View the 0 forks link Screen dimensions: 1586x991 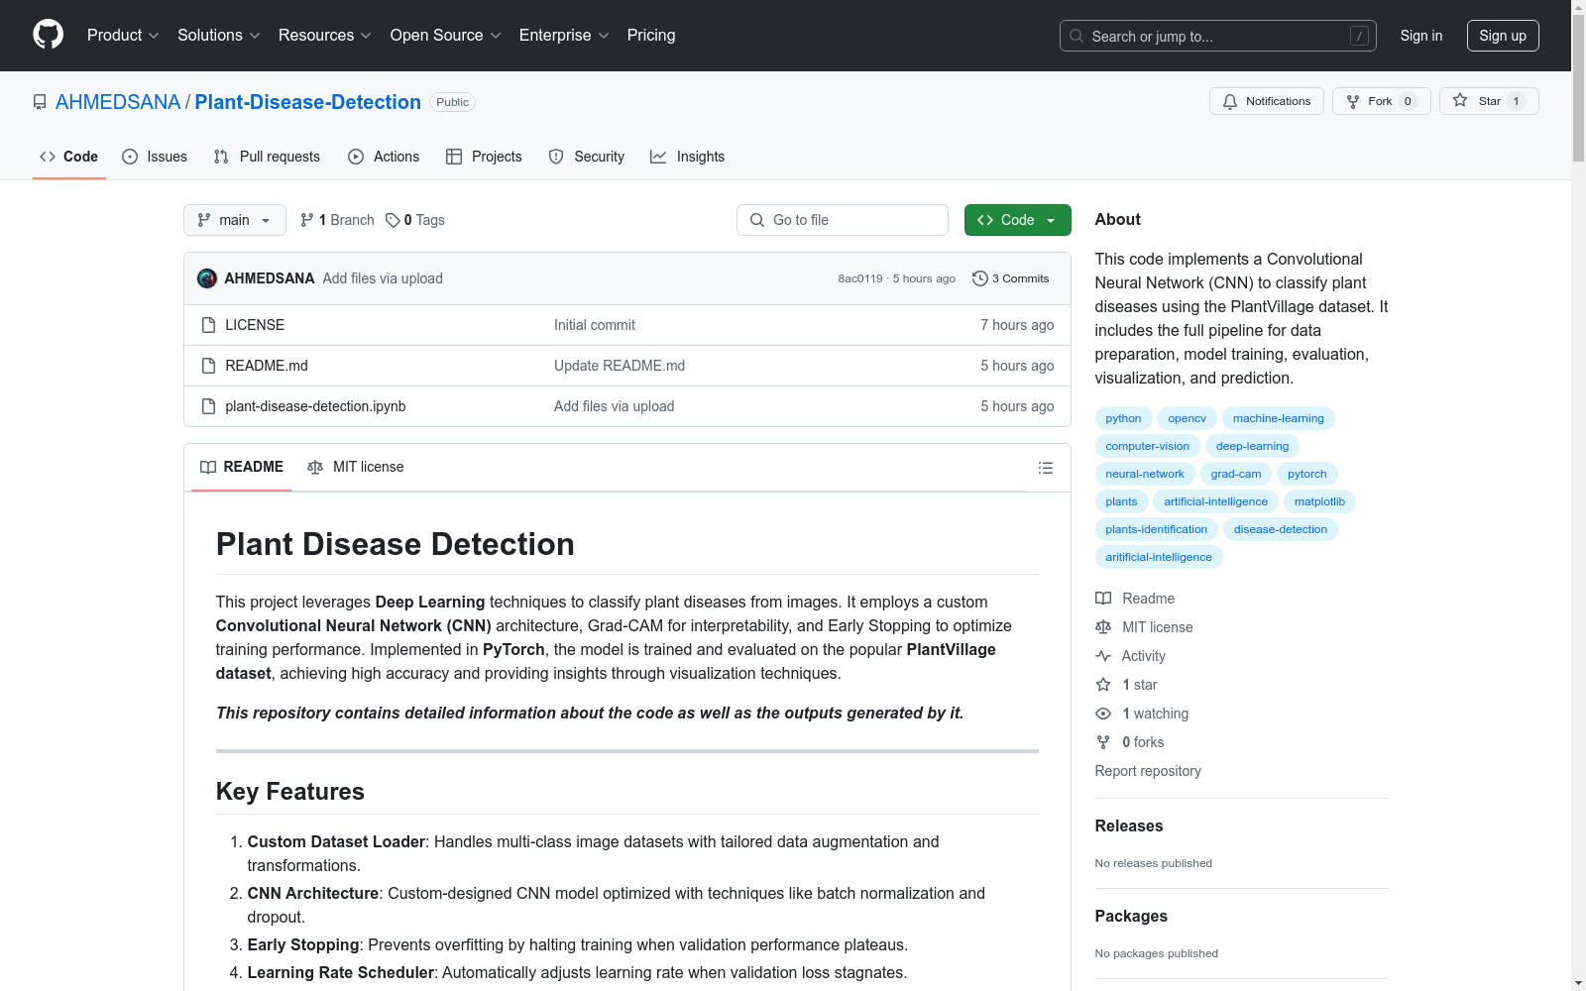coord(1130,742)
